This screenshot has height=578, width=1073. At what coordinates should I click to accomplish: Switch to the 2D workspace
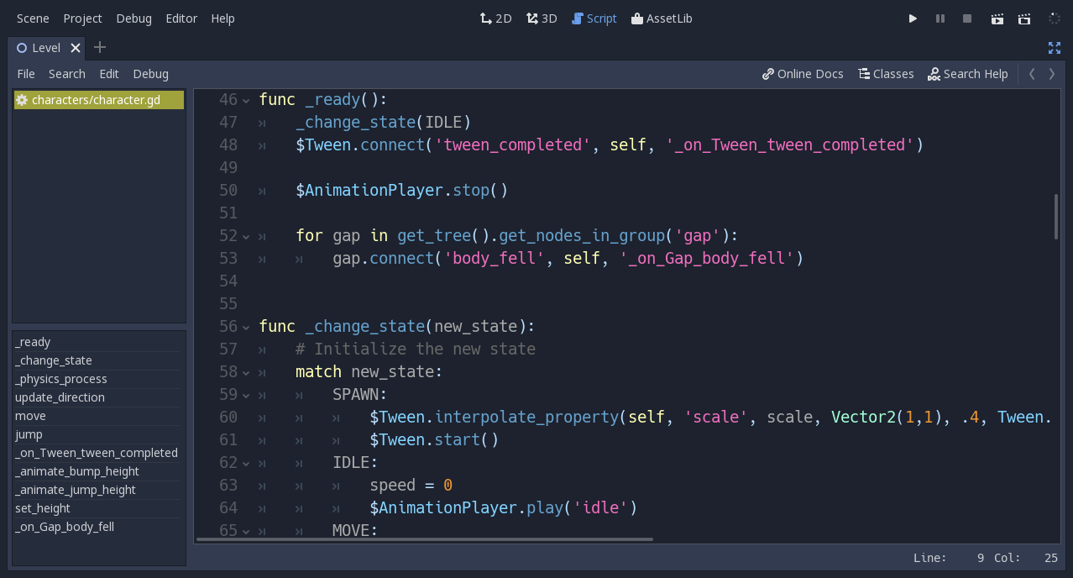(x=495, y=18)
